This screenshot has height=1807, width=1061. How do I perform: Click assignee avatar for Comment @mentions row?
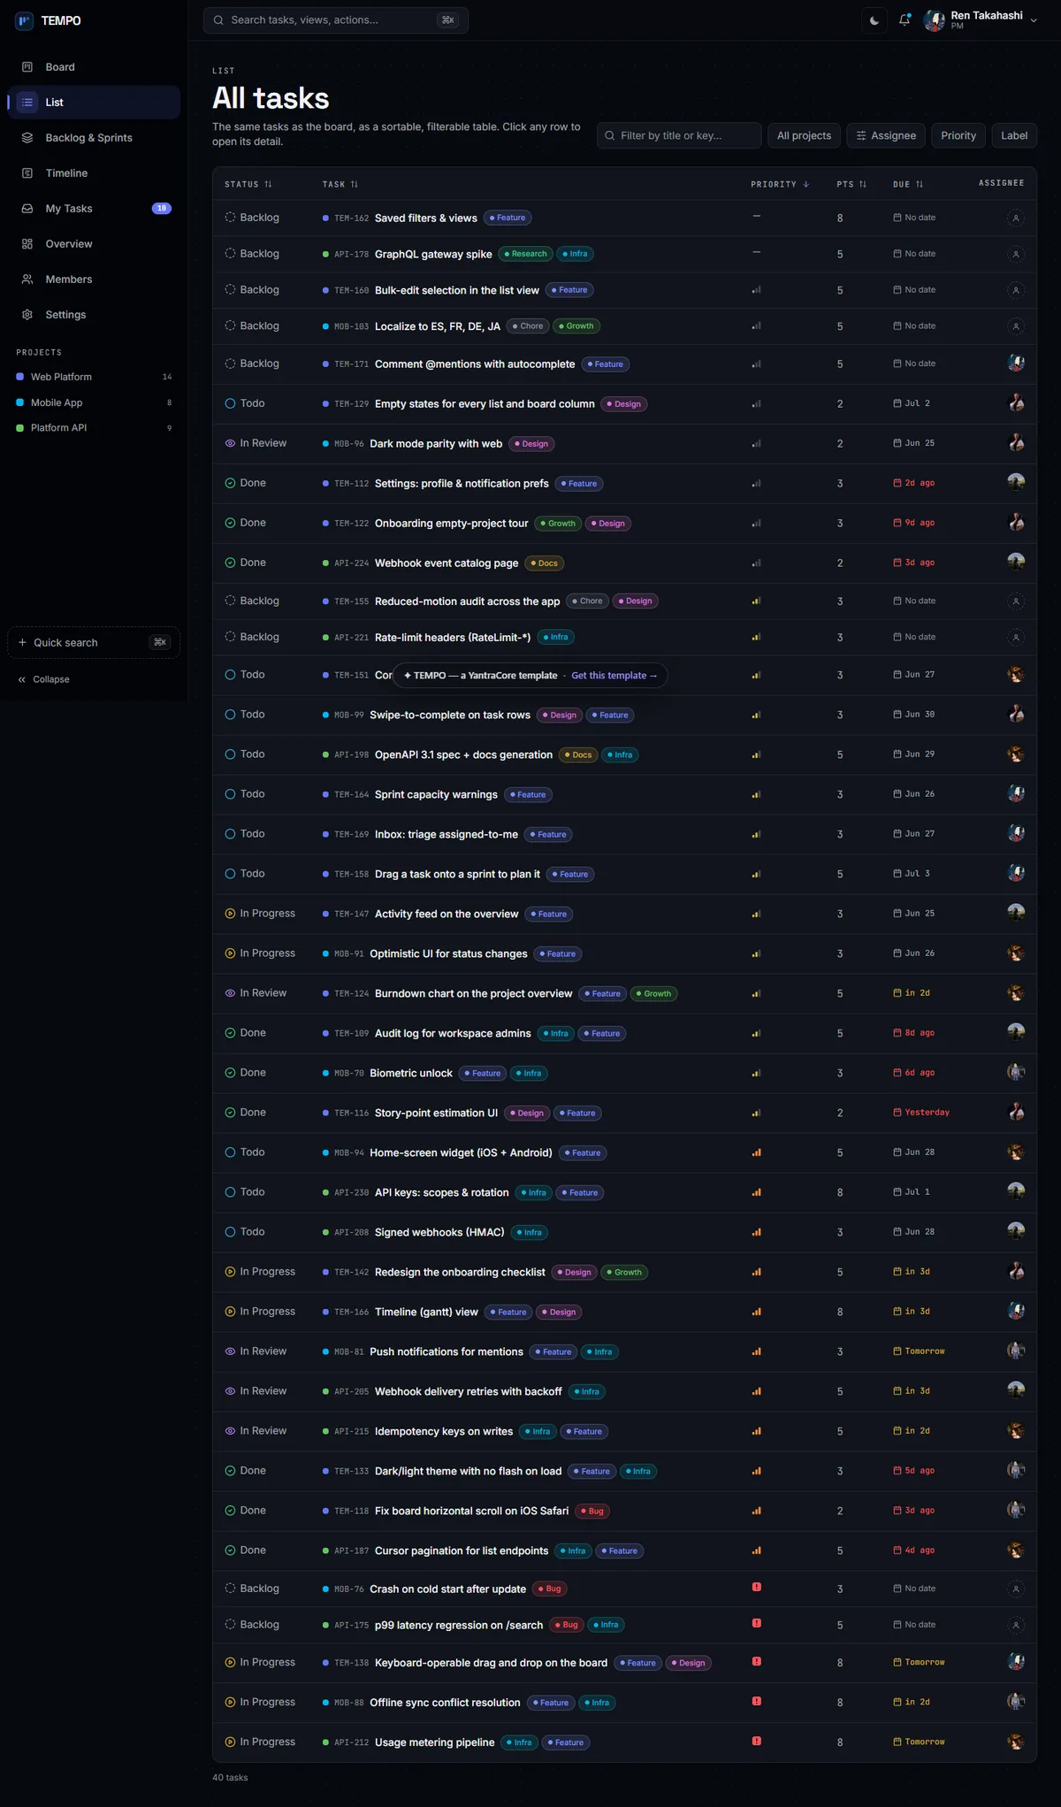(x=1016, y=363)
